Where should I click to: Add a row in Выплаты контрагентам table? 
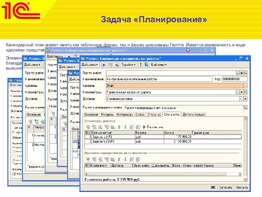point(88,159)
